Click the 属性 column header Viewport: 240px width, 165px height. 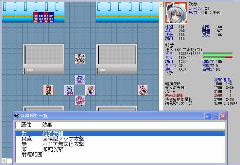point(26,125)
